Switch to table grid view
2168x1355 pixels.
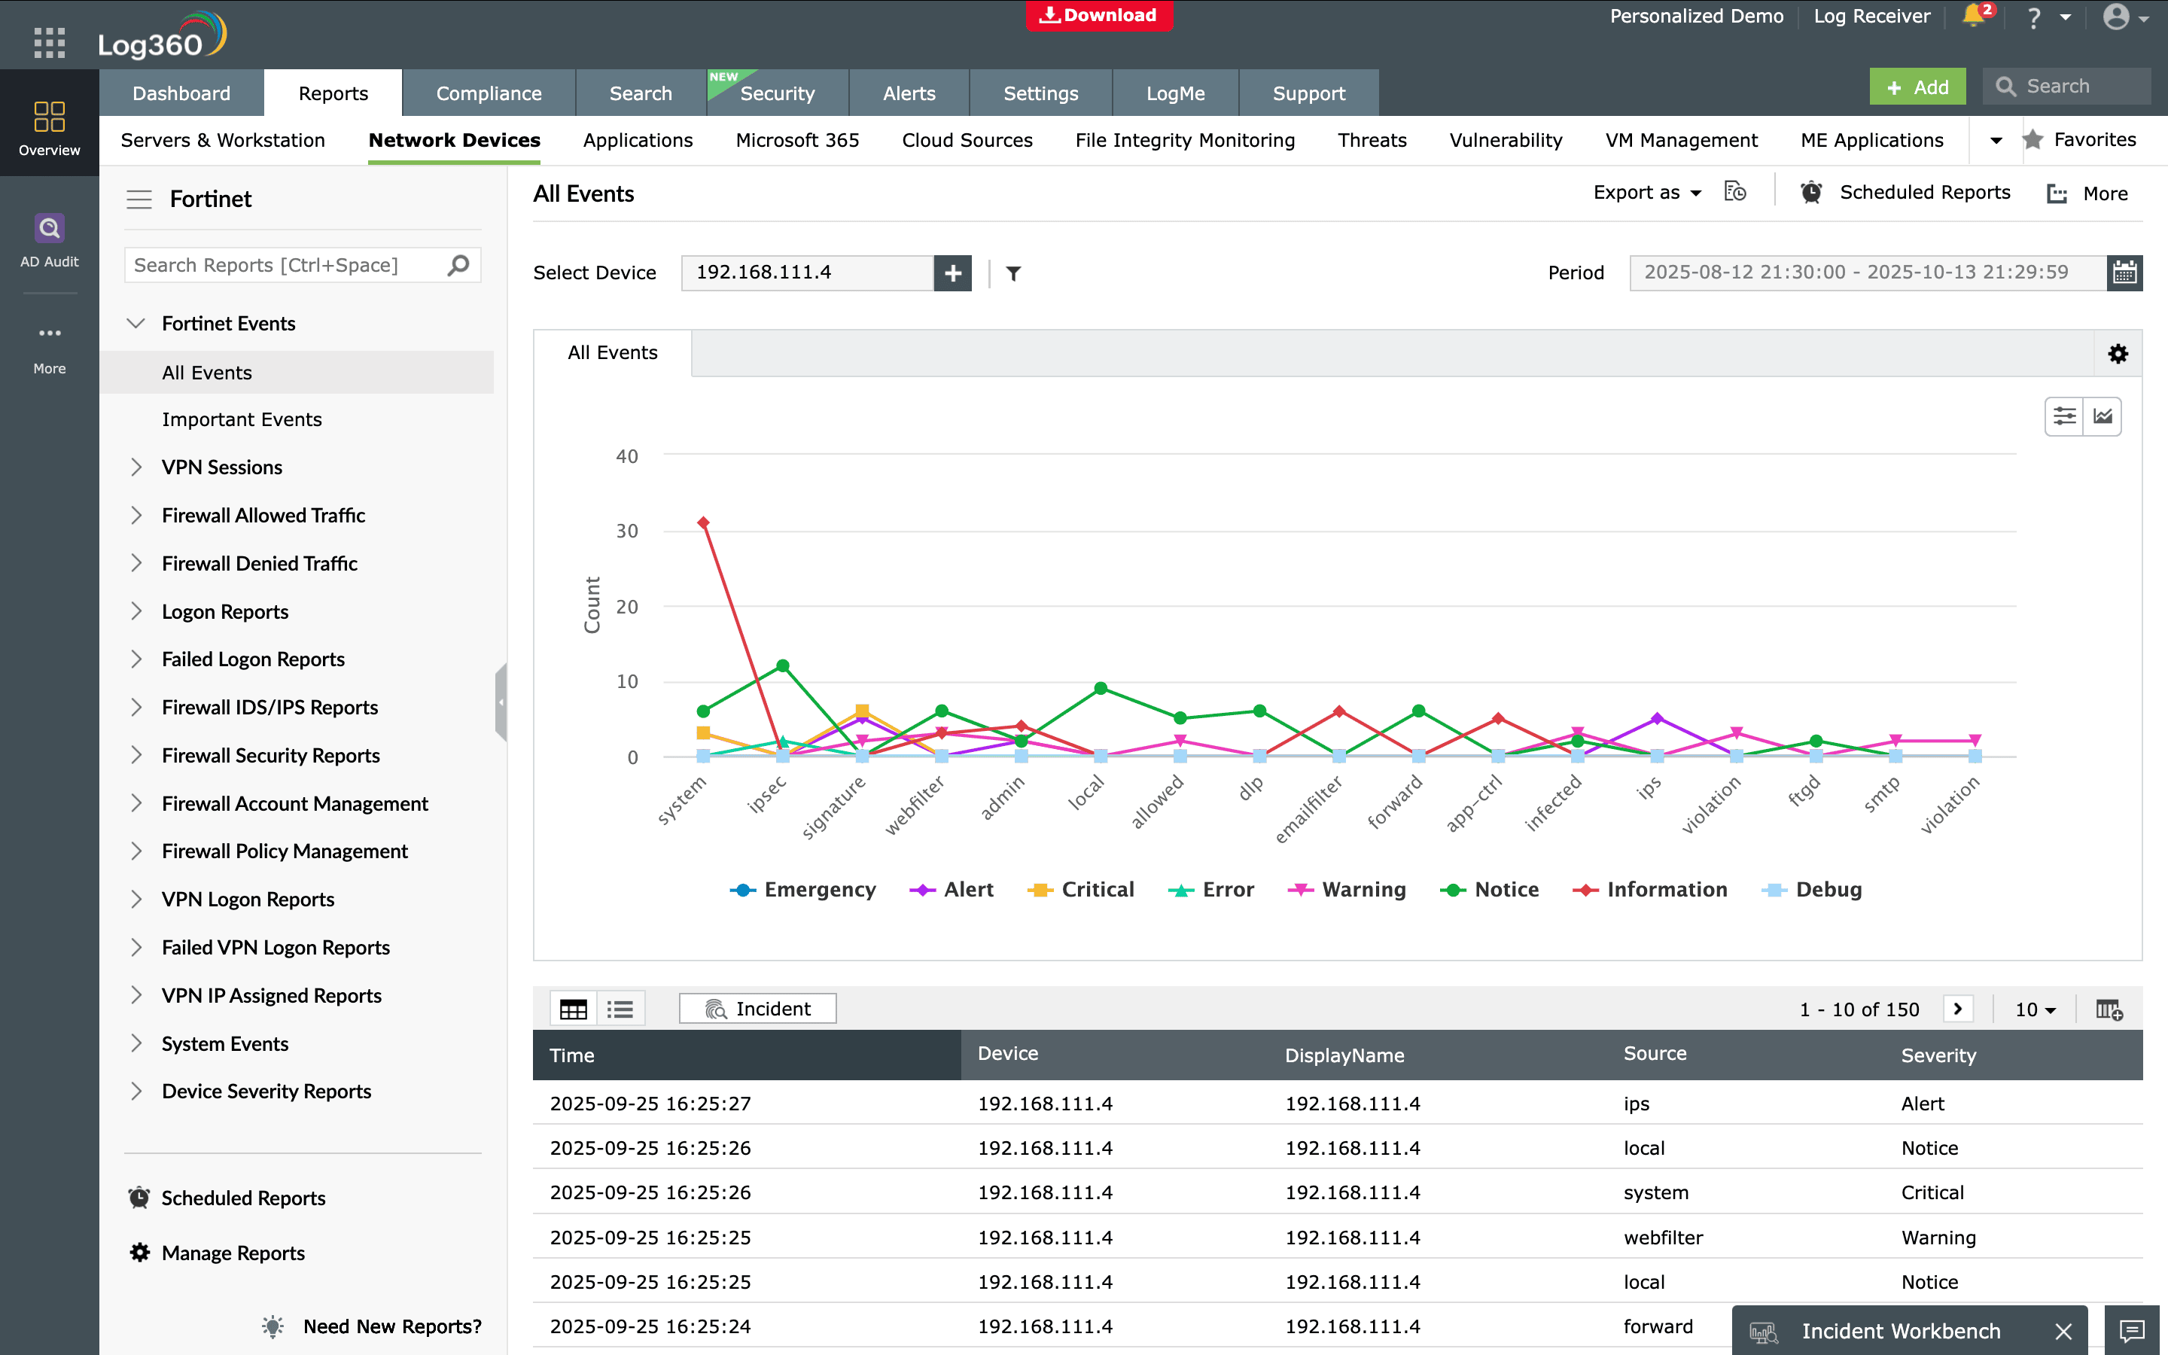point(574,1009)
